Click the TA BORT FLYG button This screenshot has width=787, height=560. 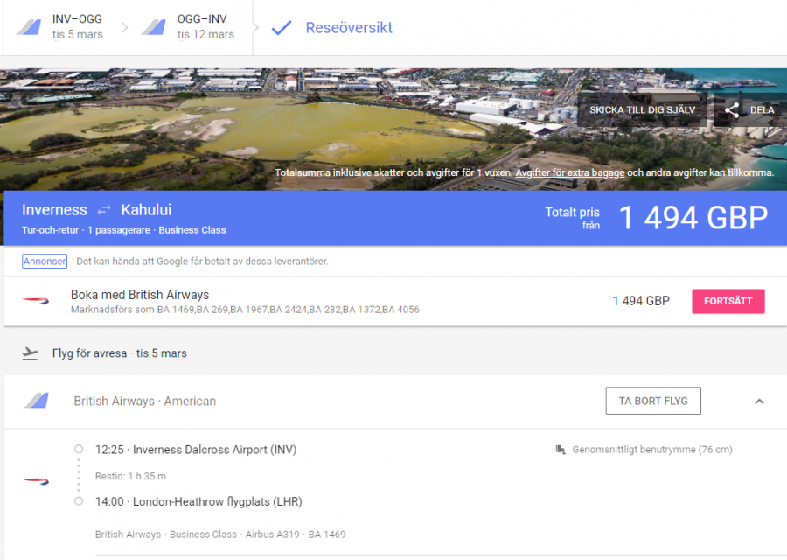653,402
